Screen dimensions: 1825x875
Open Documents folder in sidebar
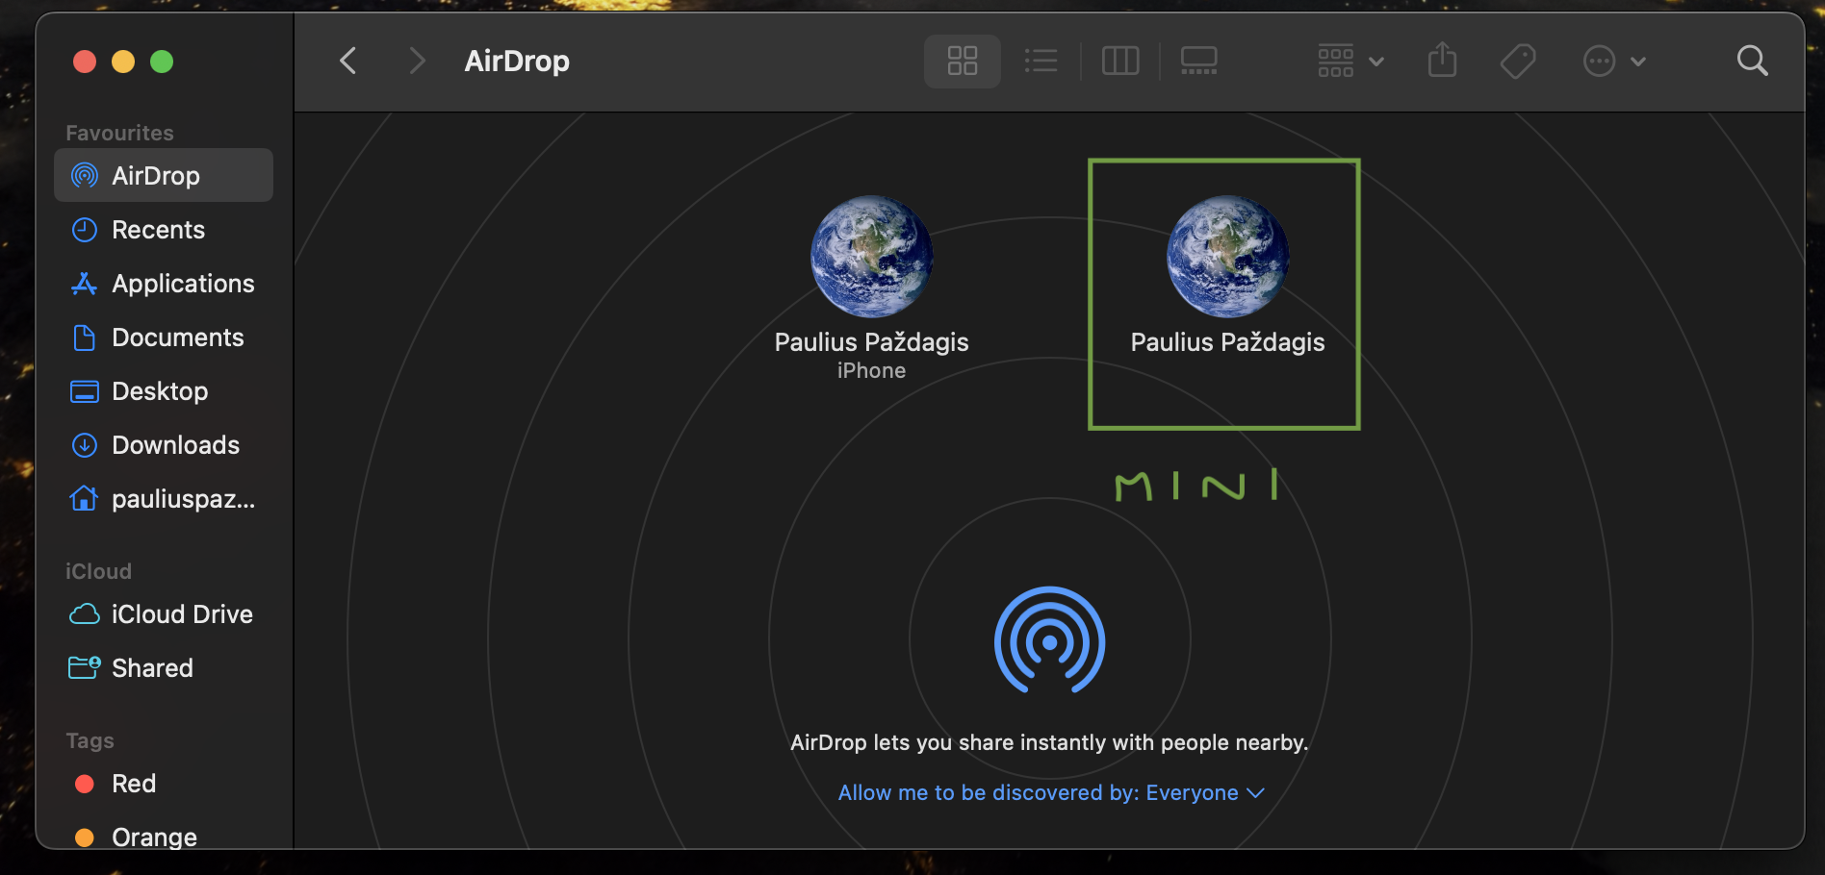tap(164, 337)
